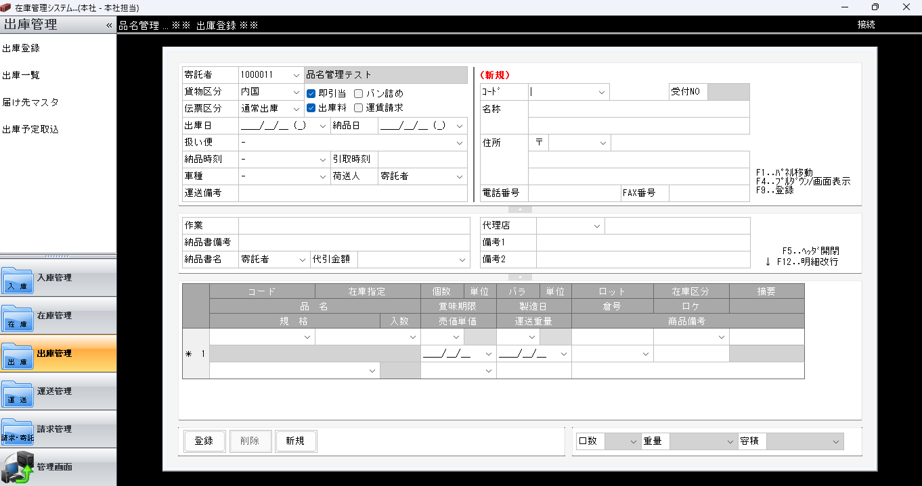Click the app icon in title bar
This screenshot has height=486, width=922.
tap(7, 7)
